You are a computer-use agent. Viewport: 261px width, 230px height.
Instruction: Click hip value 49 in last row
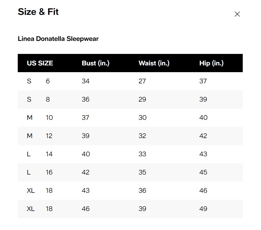[203, 209]
